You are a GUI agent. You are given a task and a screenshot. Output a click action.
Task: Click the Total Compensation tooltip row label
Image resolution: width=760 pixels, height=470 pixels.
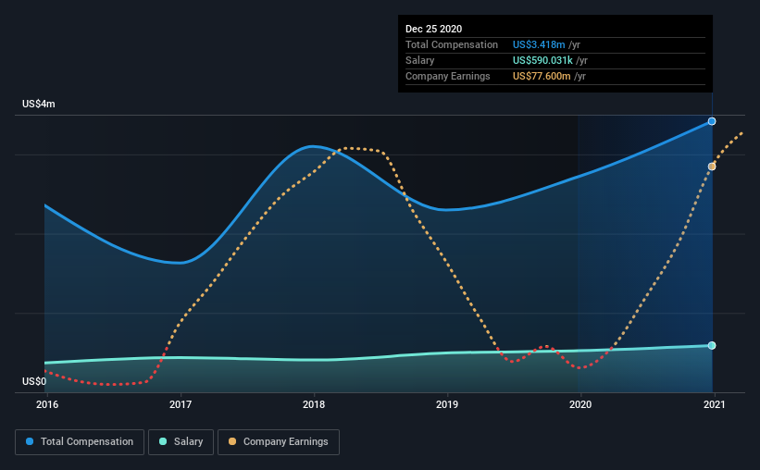[452, 44]
